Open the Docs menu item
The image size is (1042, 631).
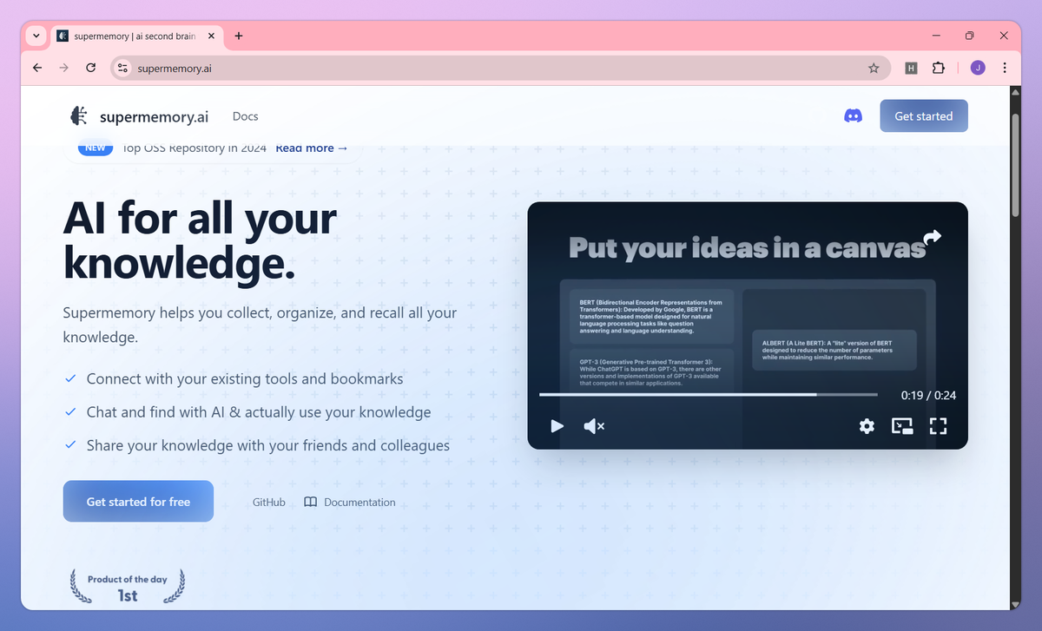click(x=246, y=116)
